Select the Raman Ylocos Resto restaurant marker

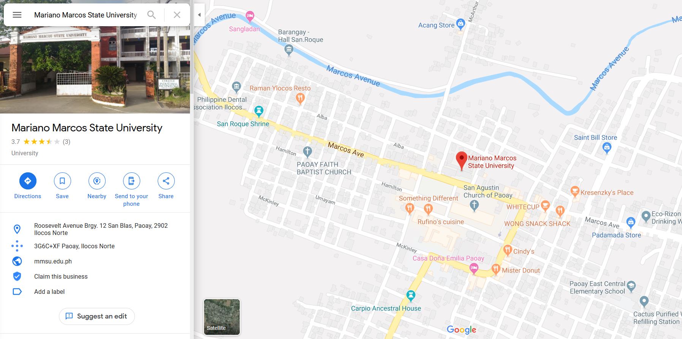tap(300, 98)
